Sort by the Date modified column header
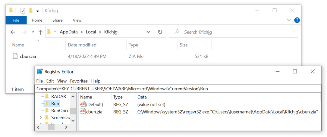This screenshot has height=137, width=327. (82, 45)
